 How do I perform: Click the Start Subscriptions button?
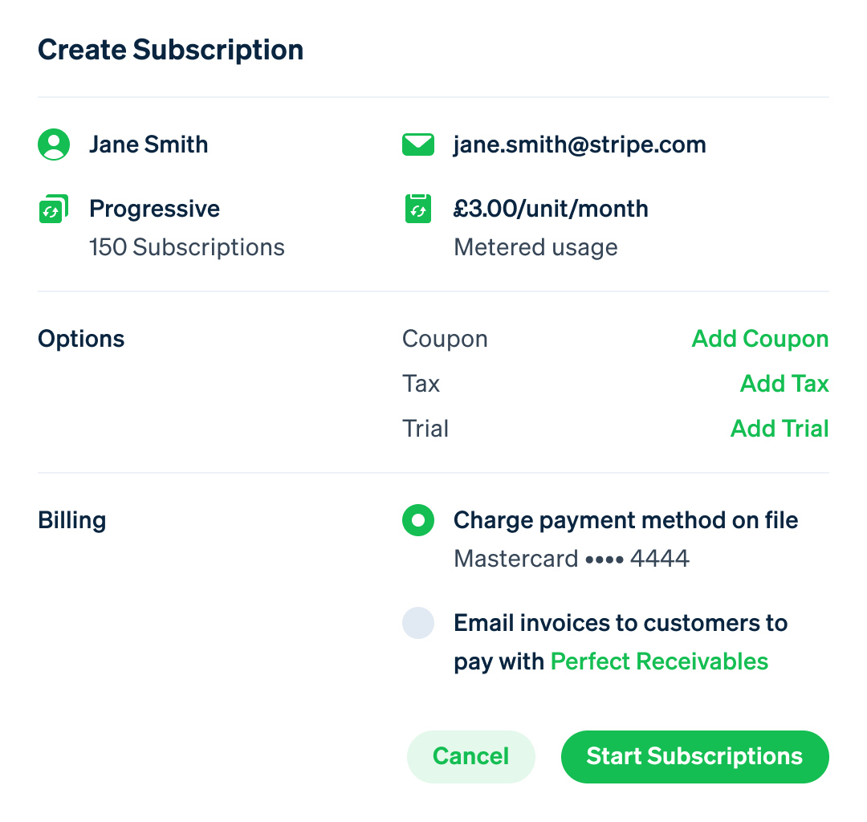694,756
